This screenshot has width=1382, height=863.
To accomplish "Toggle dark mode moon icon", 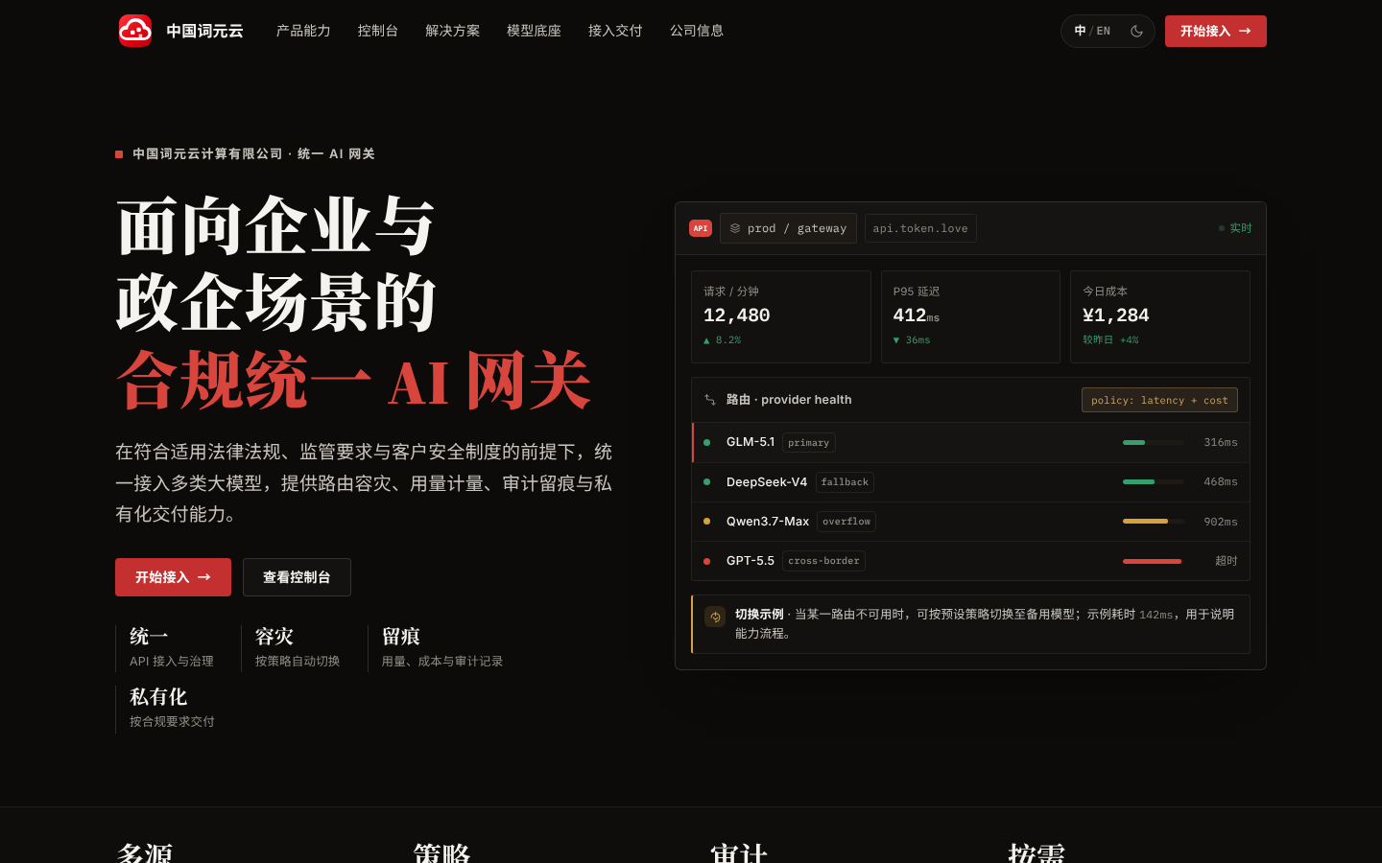I will [1137, 31].
